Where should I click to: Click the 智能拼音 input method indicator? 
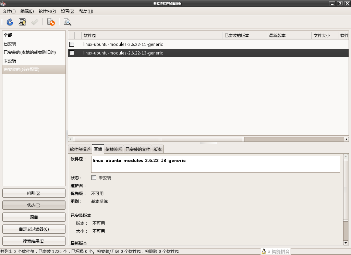tap(280, 252)
